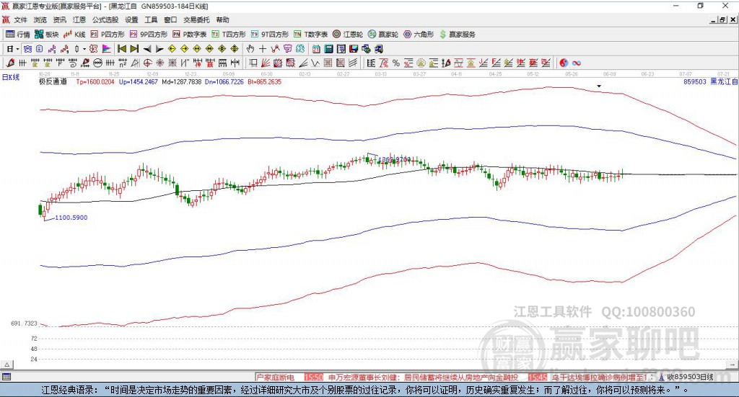Step back with the black left triangle
The width and height of the screenshot is (739, 397).
click(x=147, y=49)
